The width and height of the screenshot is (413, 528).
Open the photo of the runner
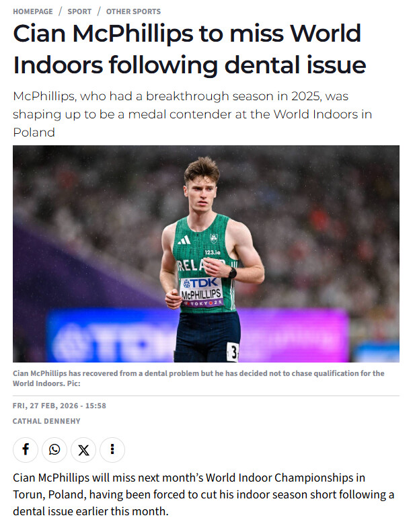206,254
